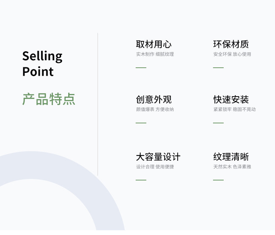275x235 pixels.
Task: Click green underline below 环保材质
Action: [x=219, y=68]
